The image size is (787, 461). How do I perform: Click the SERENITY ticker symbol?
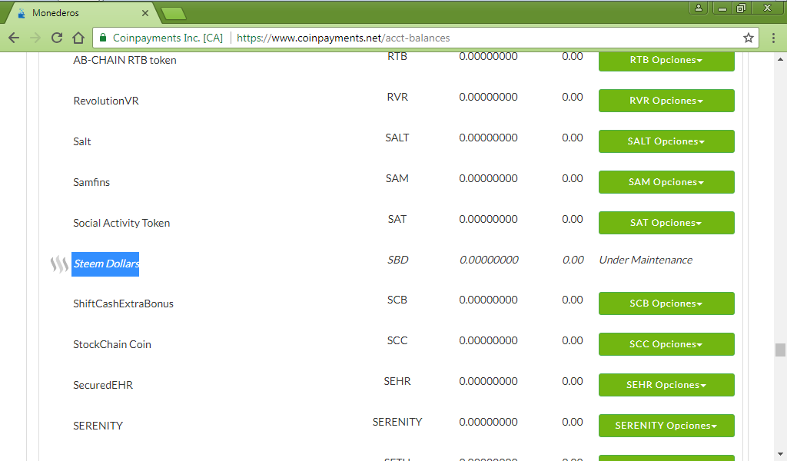point(397,422)
